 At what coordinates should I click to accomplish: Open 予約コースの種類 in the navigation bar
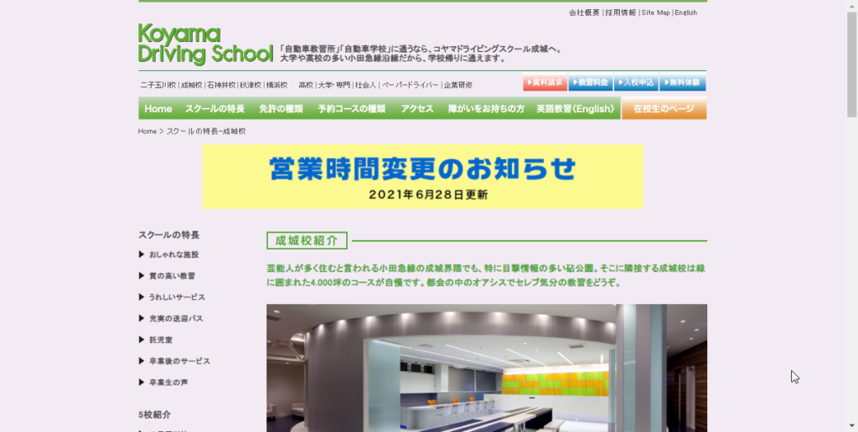click(351, 109)
